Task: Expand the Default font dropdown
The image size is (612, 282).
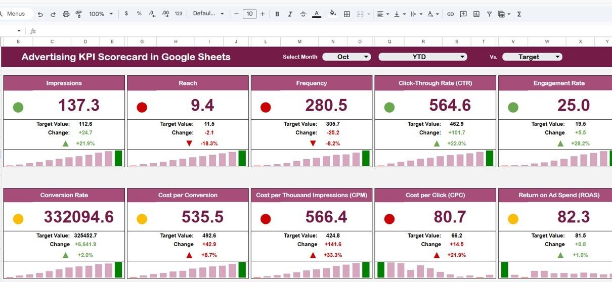Action: 208,14
